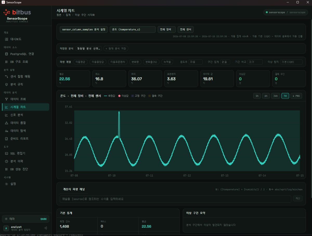
Task: Click the bitbus logo icon
Action: [7, 12]
